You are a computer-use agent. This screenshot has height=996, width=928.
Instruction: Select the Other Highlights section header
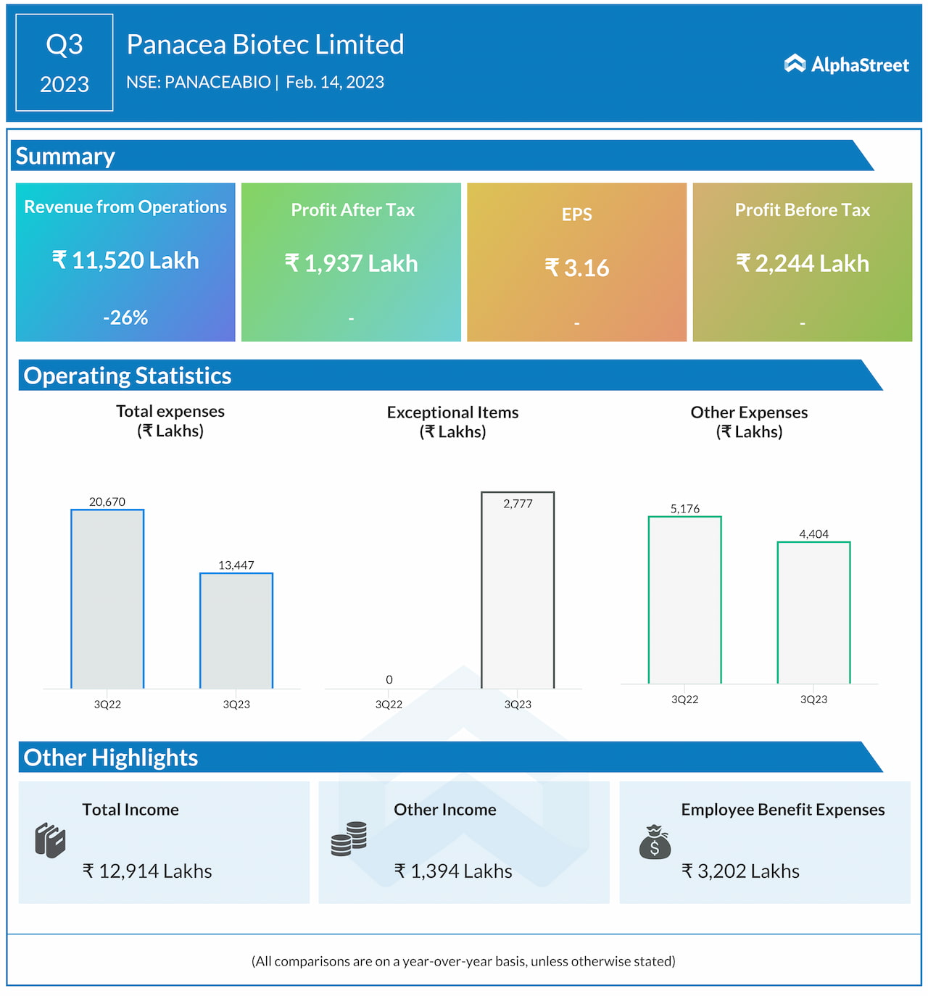(x=111, y=758)
